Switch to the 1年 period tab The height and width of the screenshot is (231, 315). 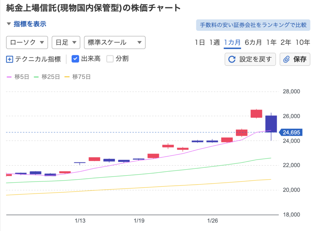pyautogui.click(x=271, y=43)
